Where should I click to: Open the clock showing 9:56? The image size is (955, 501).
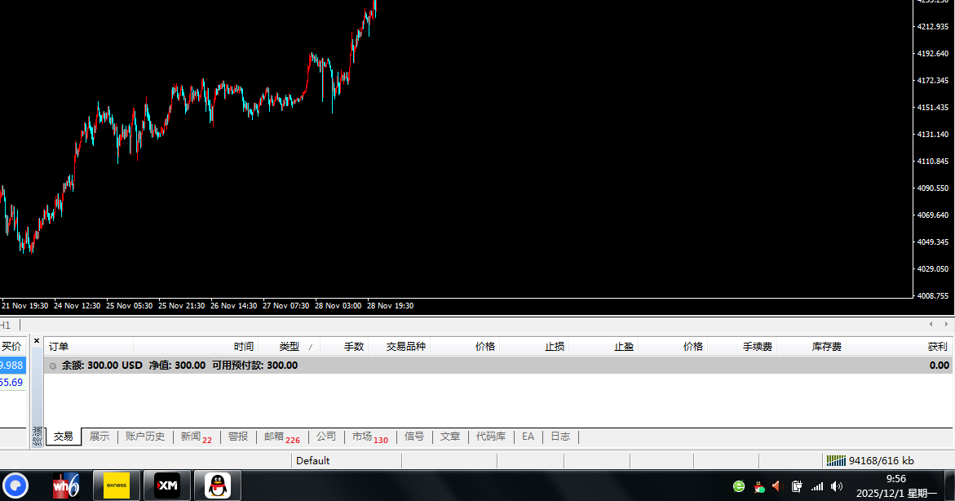(895, 479)
